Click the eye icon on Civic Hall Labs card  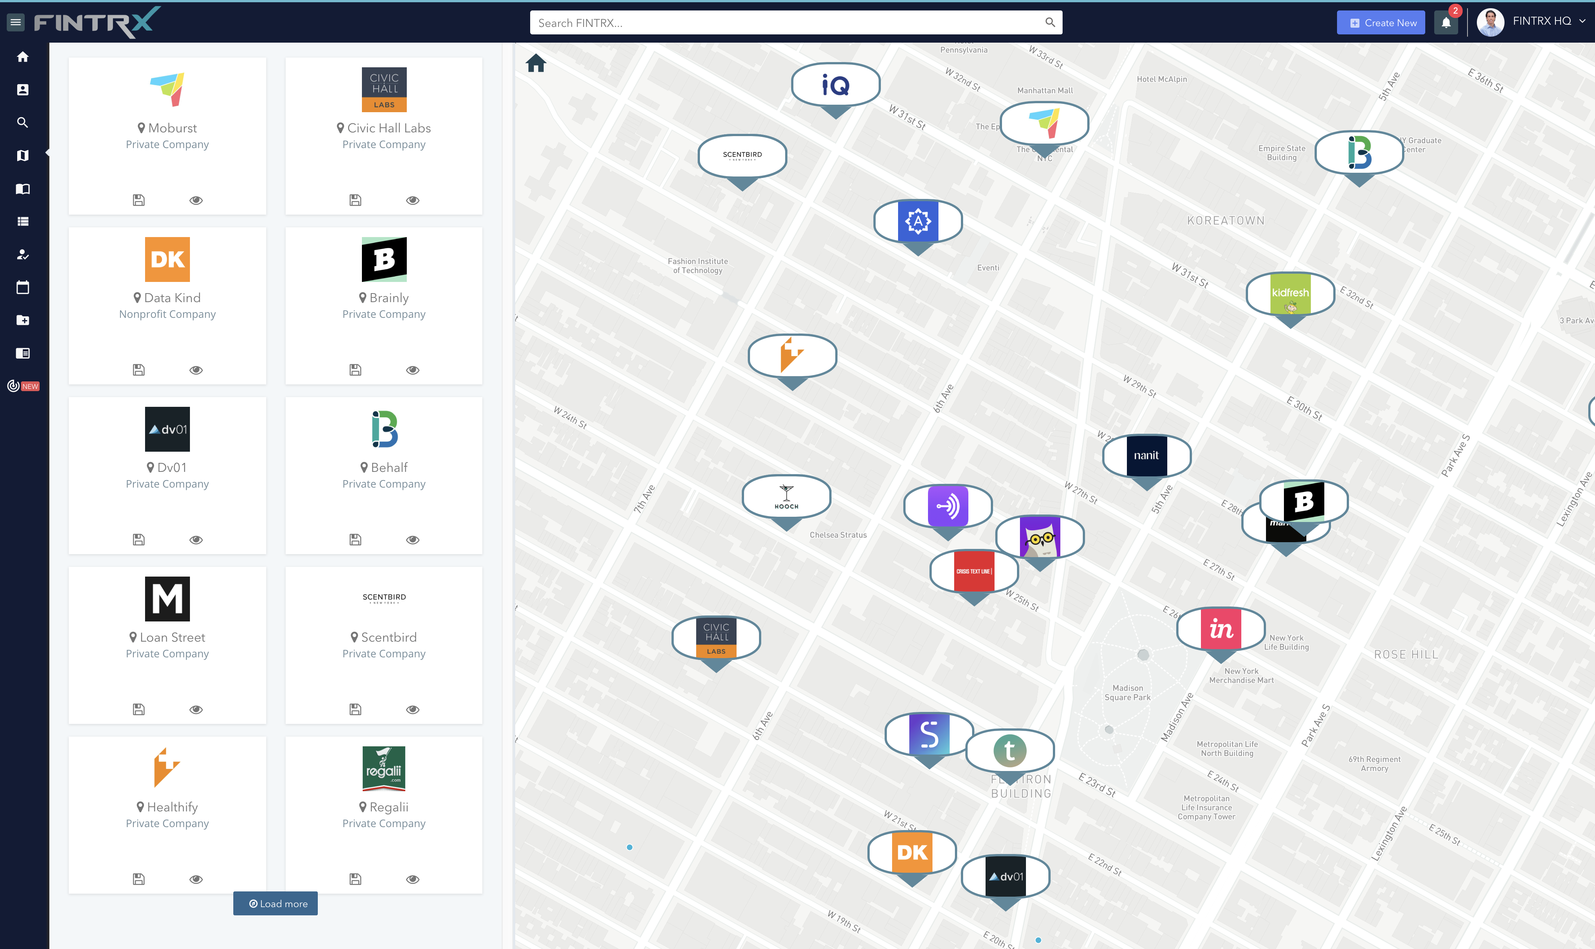coord(413,200)
